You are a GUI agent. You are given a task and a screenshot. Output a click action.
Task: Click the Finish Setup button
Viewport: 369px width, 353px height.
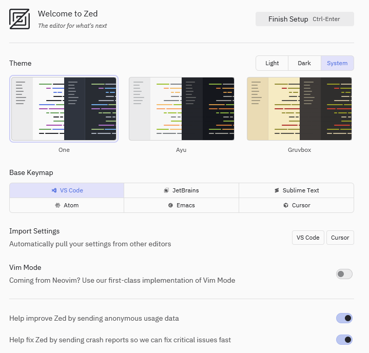304,19
